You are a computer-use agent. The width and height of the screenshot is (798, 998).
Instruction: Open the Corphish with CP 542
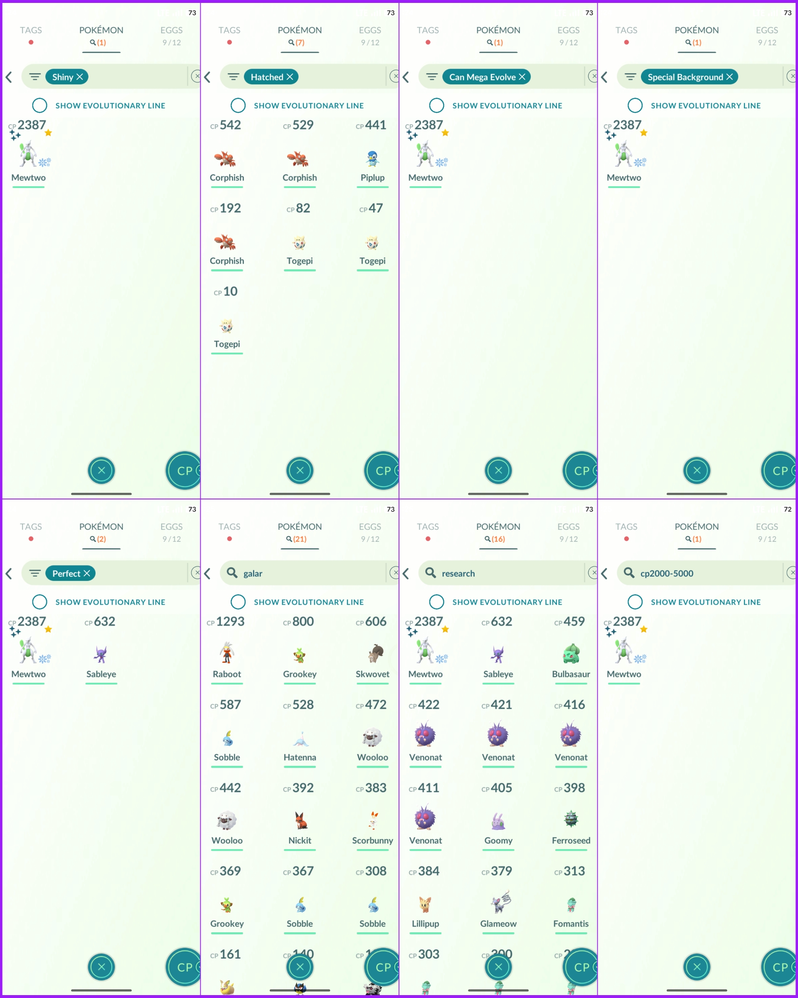point(227,155)
